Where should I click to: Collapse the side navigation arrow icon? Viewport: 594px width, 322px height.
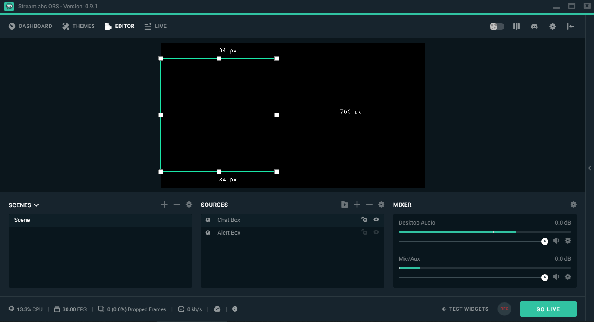pos(571,26)
